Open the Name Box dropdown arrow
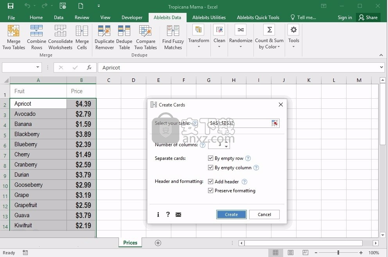The height and width of the screenshot is (257, 388). point(38,67)
